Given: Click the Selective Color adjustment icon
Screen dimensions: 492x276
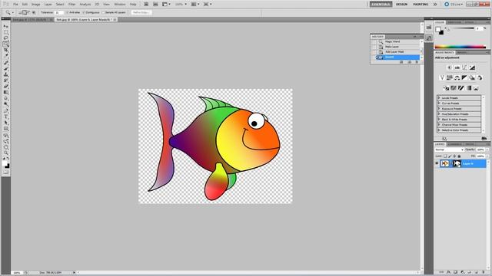Looking at the screenshot, I should [476, 88].
